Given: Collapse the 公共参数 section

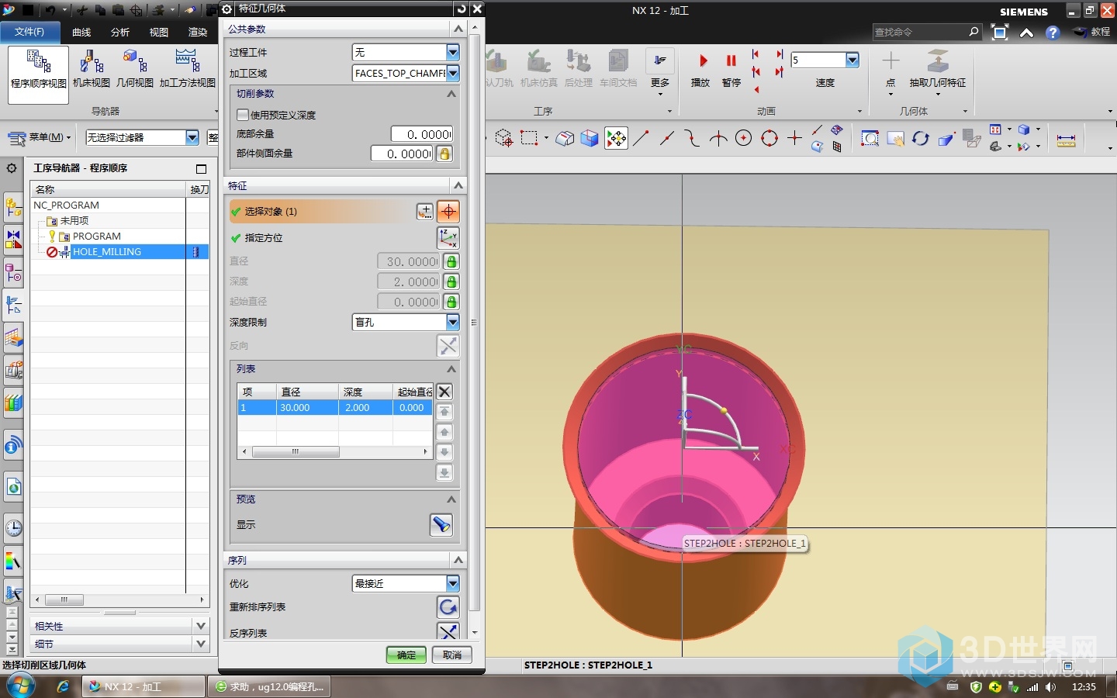Looking at the screenshot, I should coord(458,29).
